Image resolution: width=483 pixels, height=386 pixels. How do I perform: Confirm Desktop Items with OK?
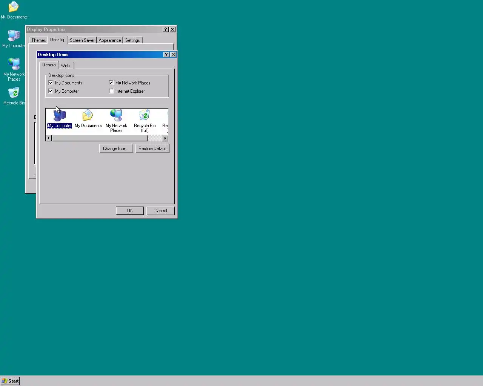[x=130, y=211]
